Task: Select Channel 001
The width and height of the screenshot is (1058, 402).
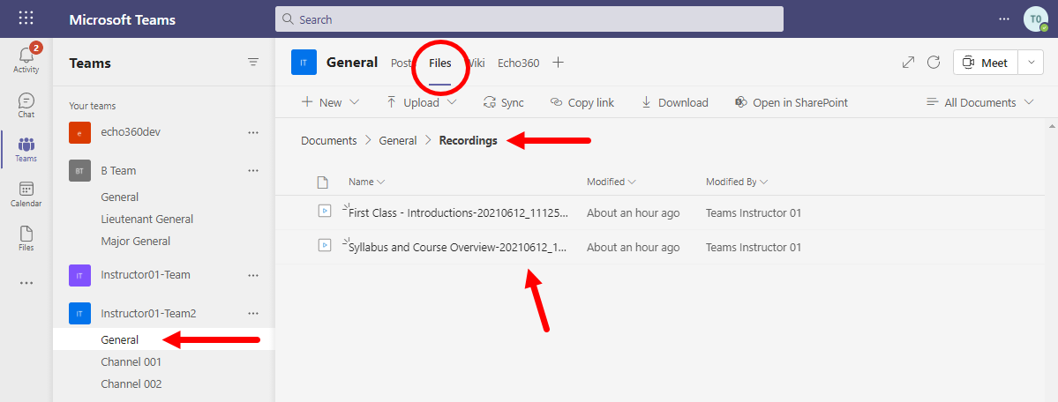Action: 131,362
